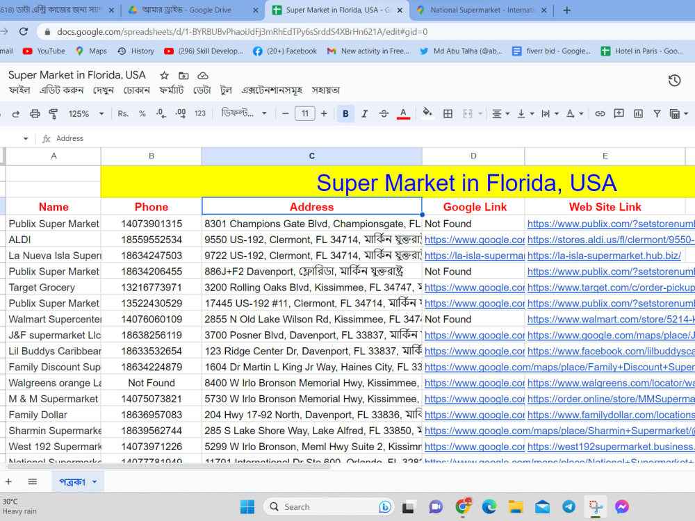Open the Maps bookmark
695x521 pixels.
pos(91,51)
